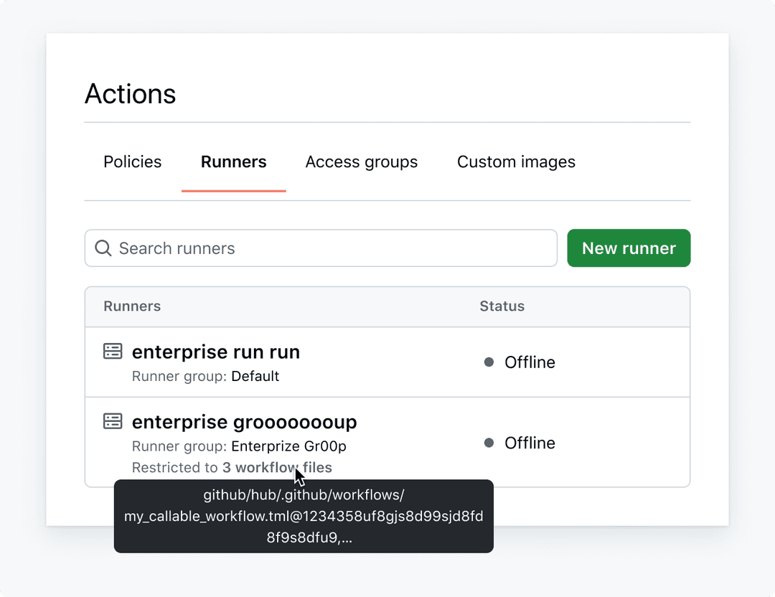Open the 3 workflow files link
775x597 pixels.
tap(277, 467)
